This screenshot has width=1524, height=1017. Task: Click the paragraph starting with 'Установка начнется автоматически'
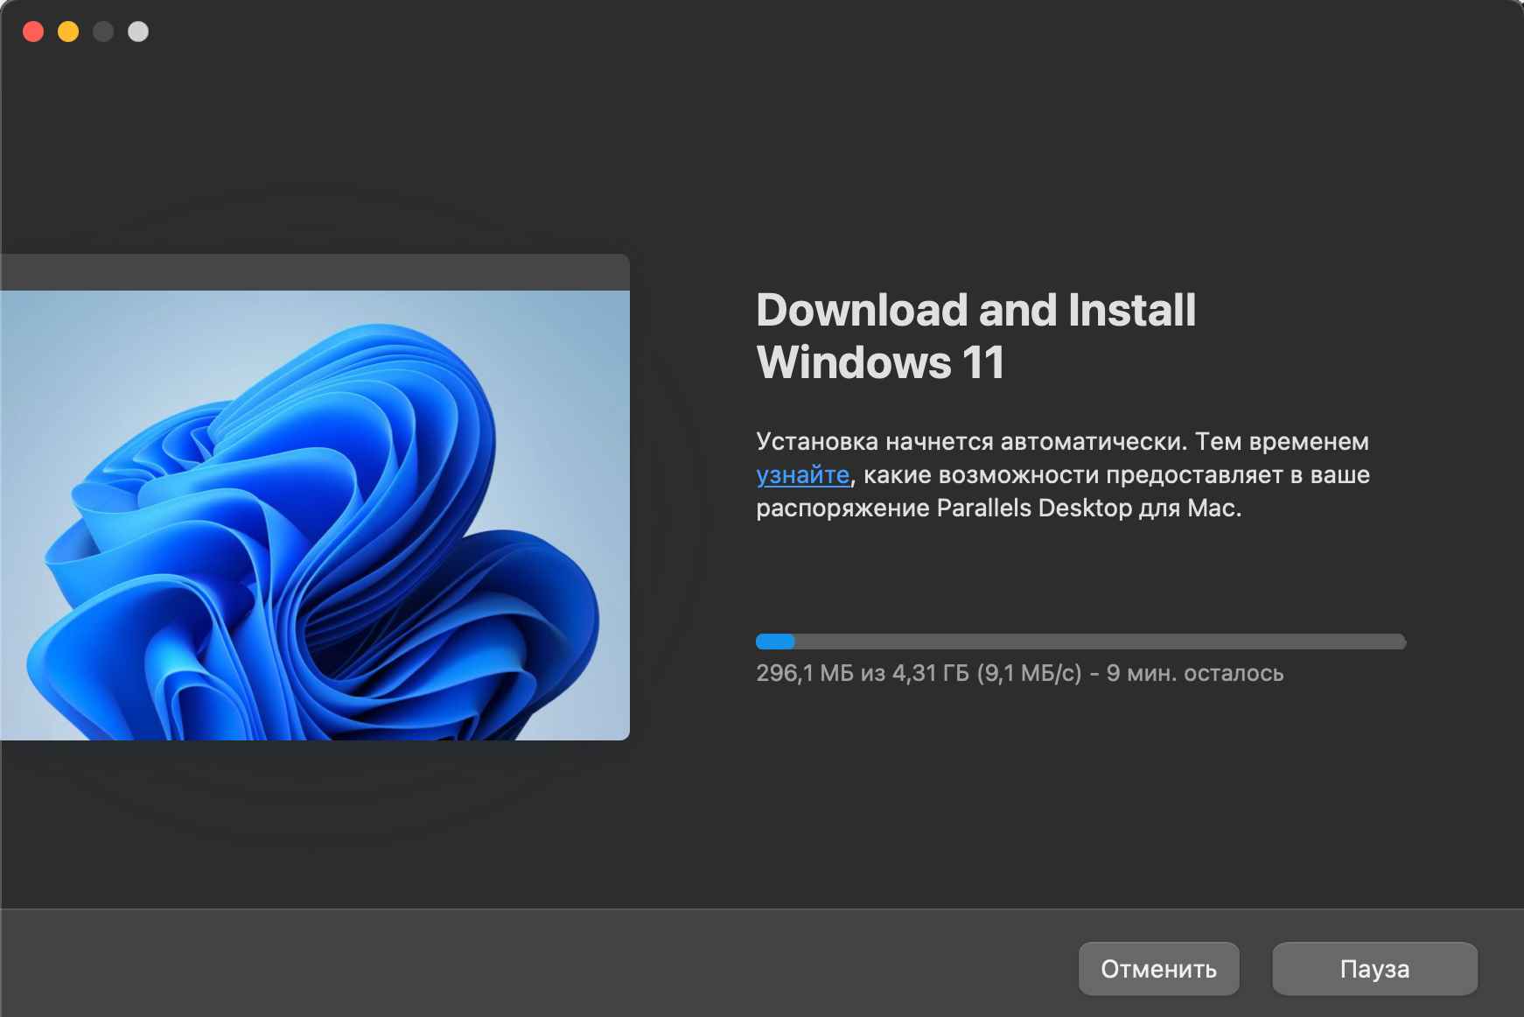1063,474
